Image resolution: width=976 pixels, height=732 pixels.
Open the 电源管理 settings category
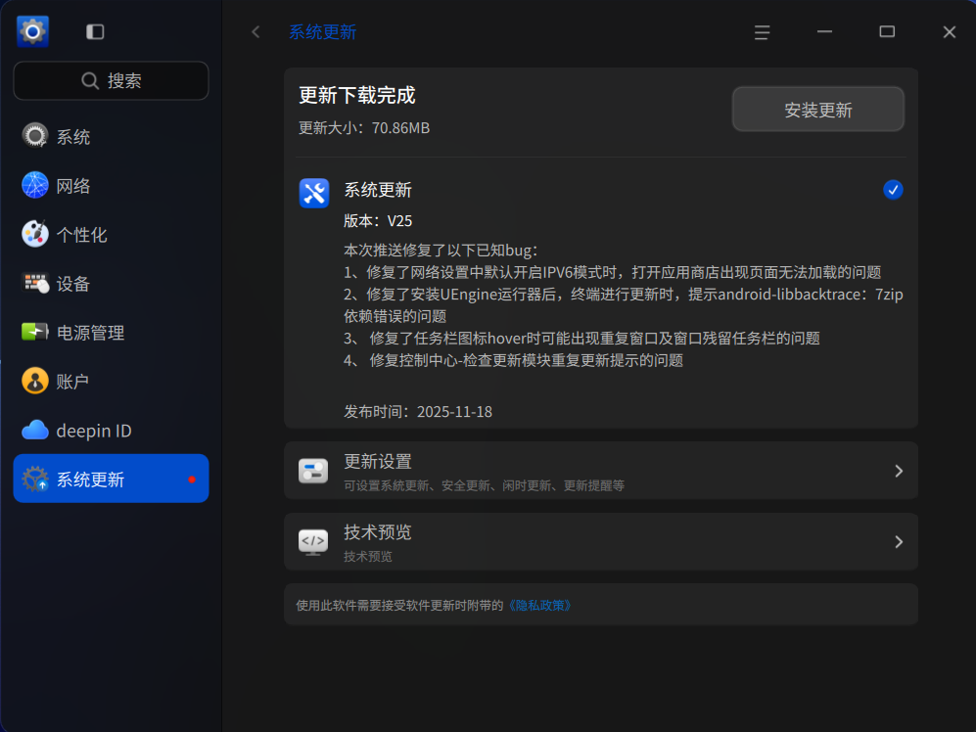click(111, 332)
